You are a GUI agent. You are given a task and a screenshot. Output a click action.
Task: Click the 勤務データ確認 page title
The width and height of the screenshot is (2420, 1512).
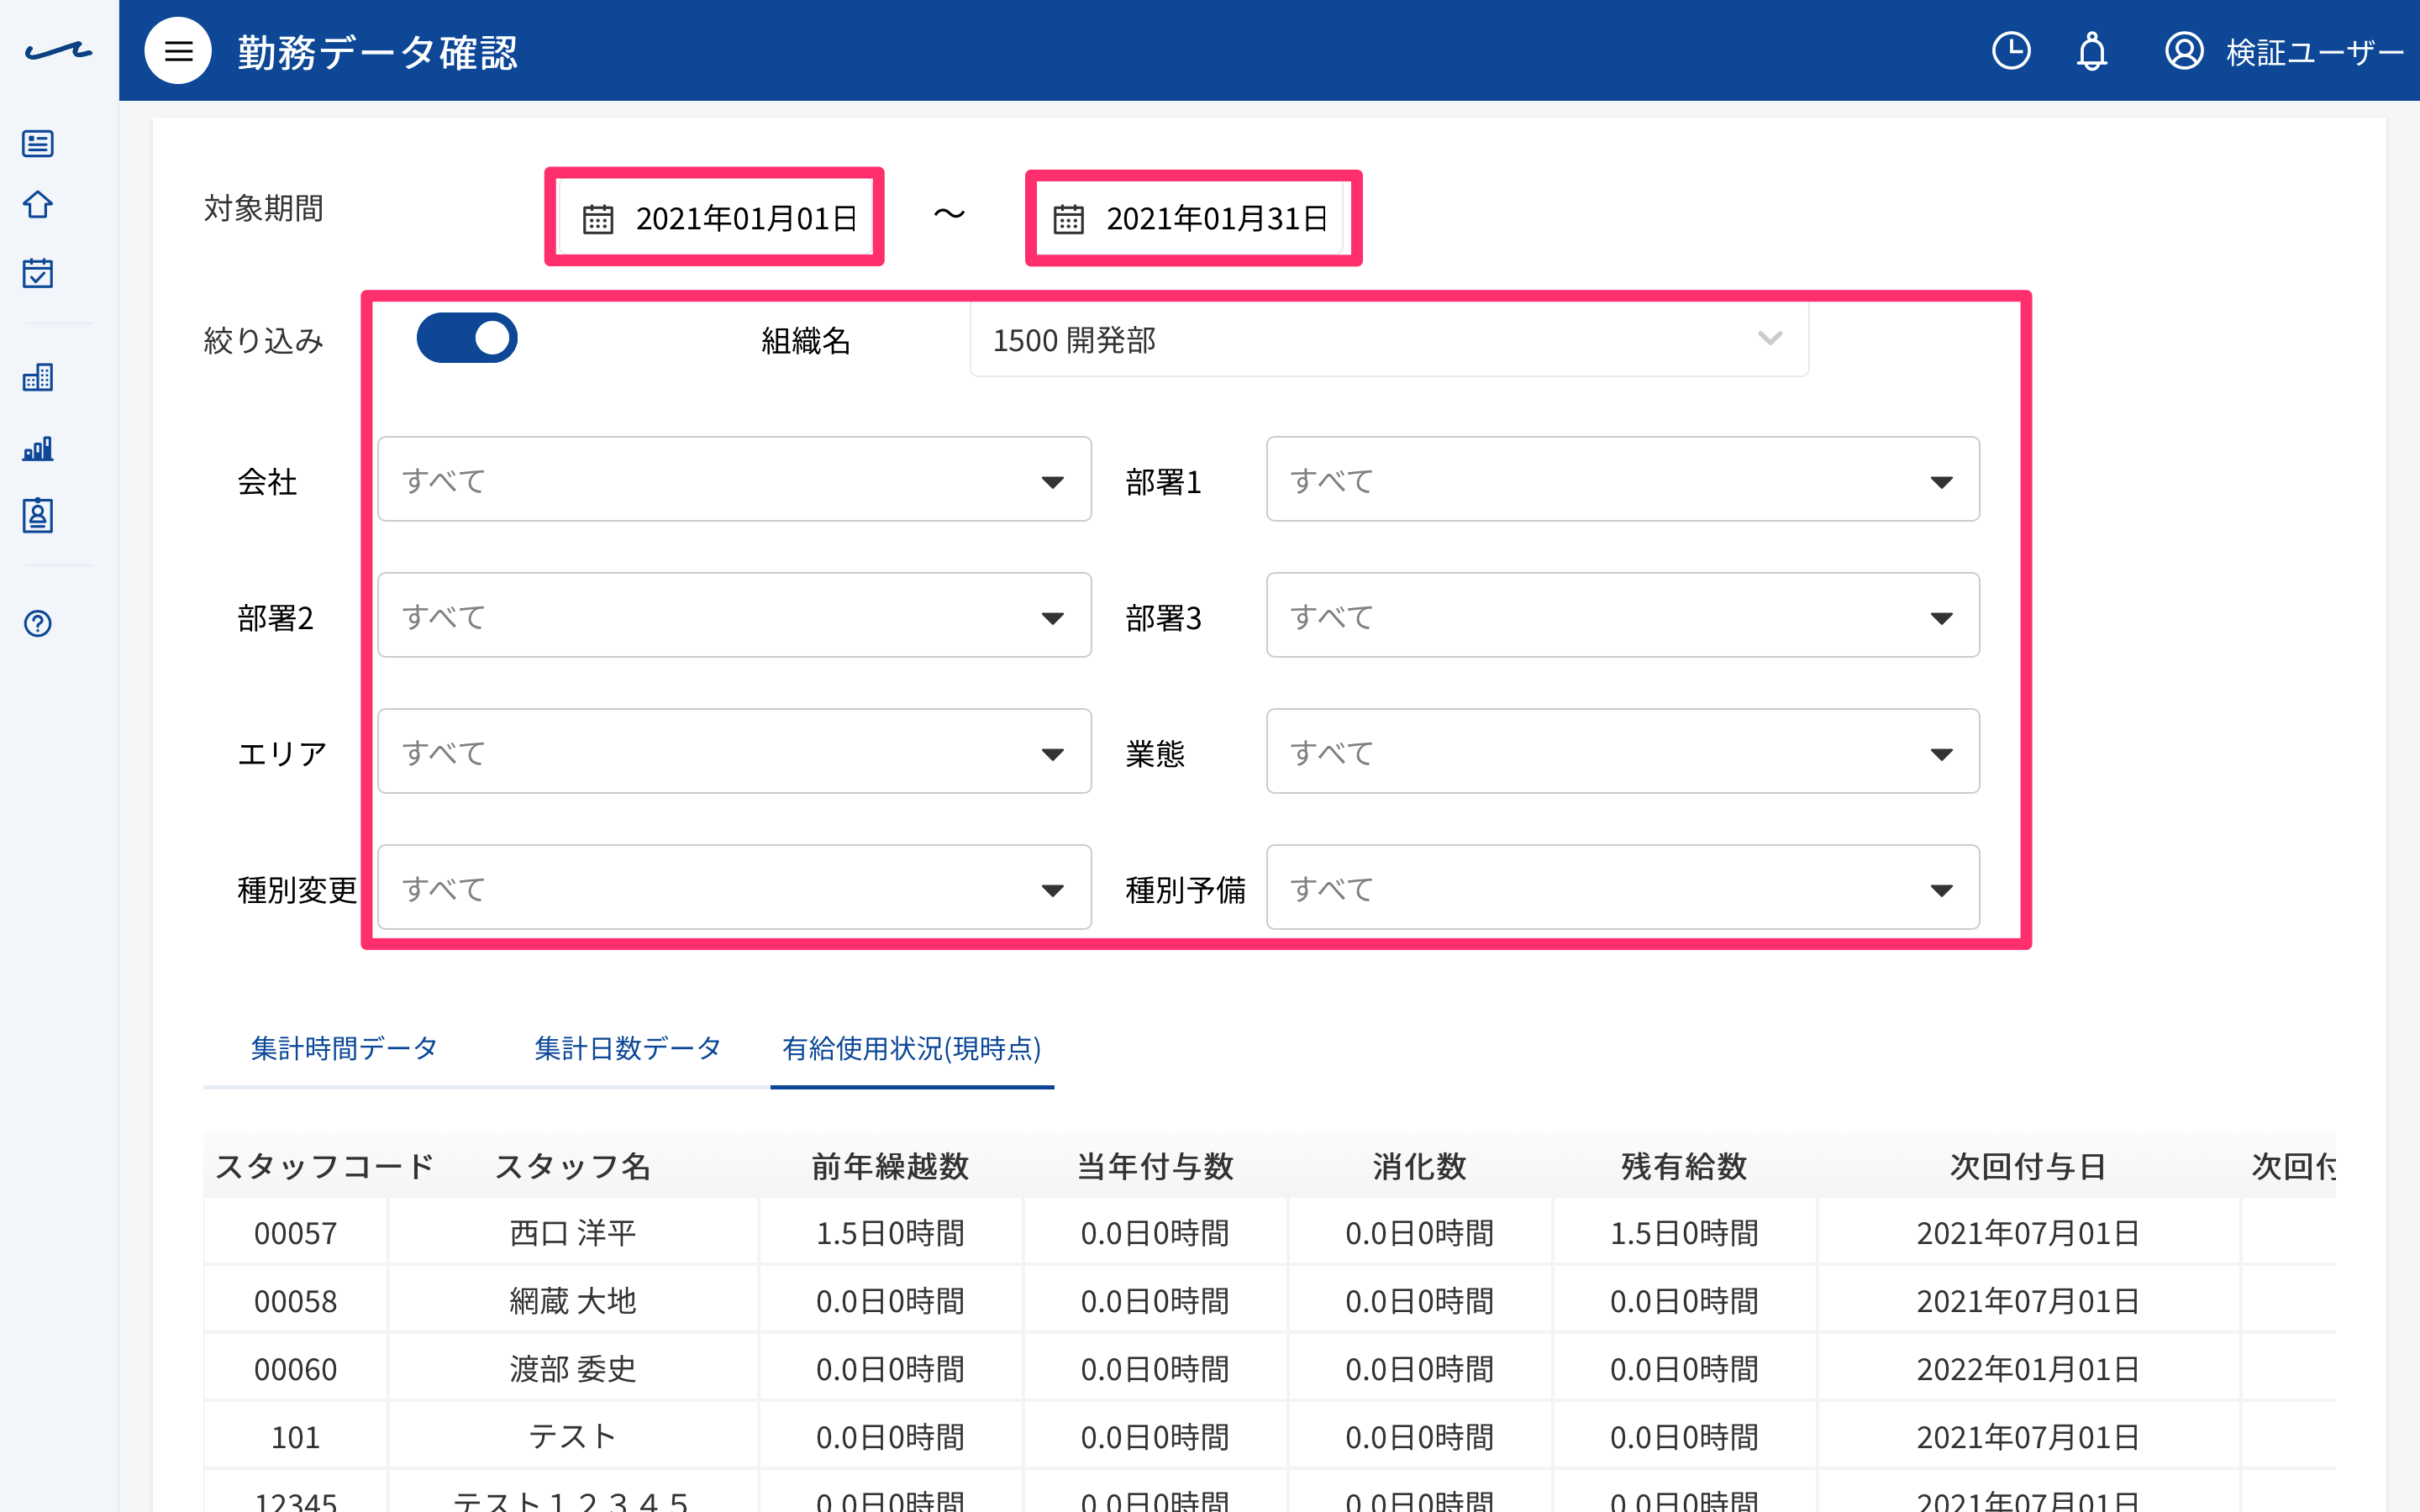click(x=377, y=52)
